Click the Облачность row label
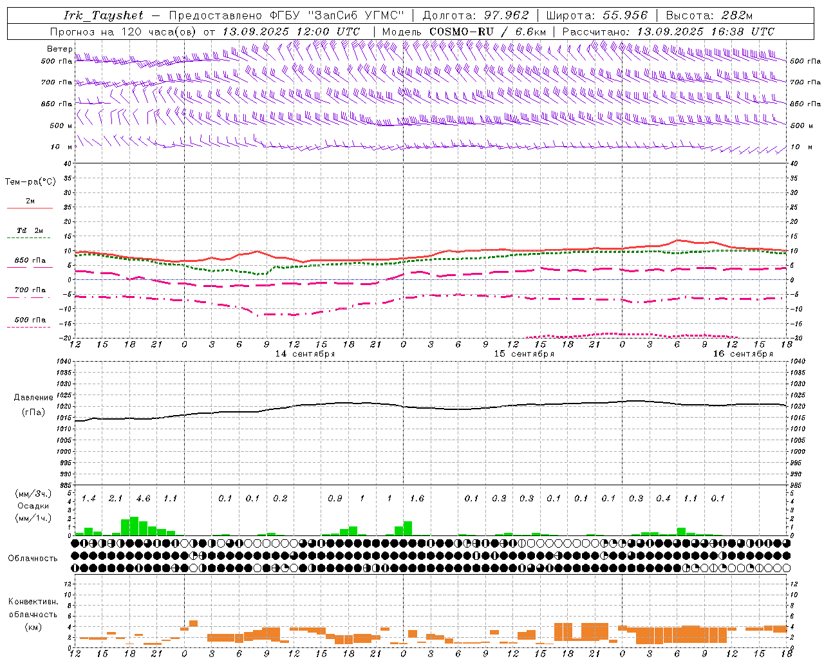 33,559
